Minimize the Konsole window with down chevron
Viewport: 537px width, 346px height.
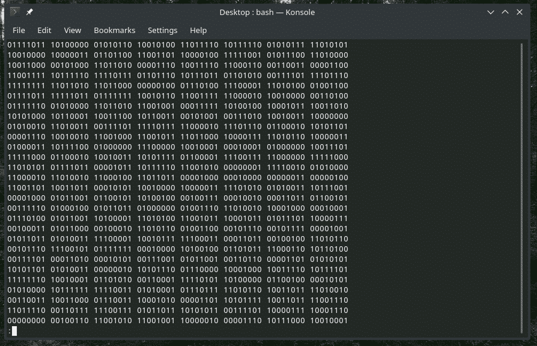491,12
